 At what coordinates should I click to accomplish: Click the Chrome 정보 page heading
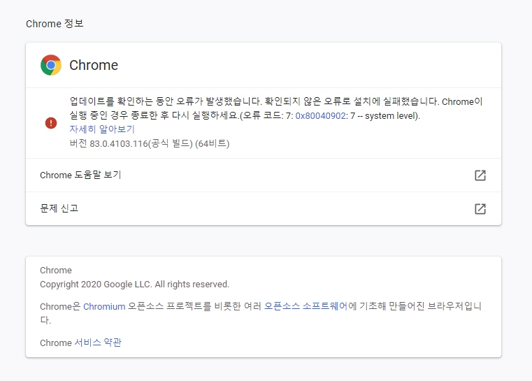click(x=55, y=23)
